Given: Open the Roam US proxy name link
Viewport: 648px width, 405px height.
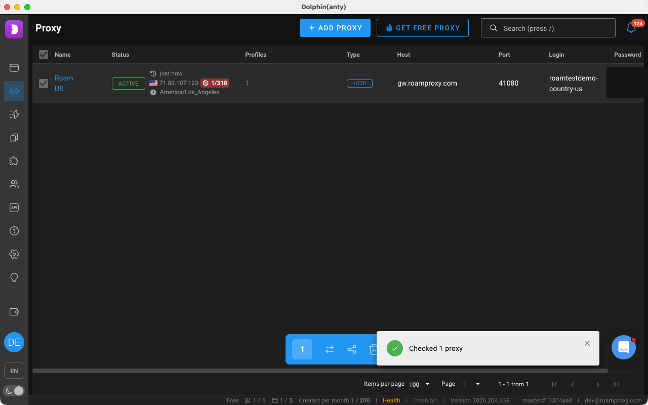Looking at the screenshot, I should [x=64, y=83].
